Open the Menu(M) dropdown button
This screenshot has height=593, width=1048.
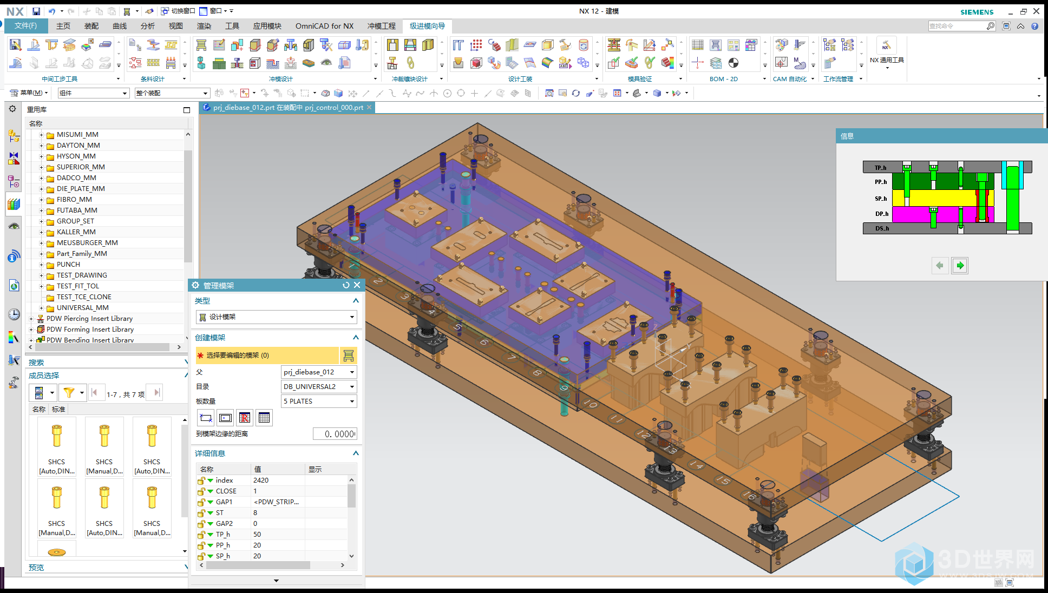tap(30, 93)
